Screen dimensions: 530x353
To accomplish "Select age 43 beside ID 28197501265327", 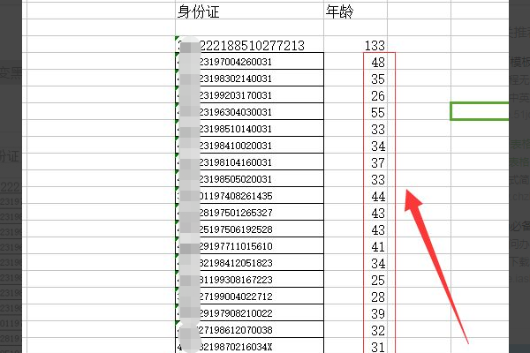I will [356, 212].
